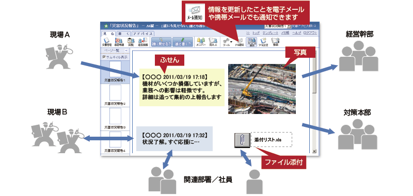Image resolution: width=413 pixels, height=196 pixels.
Task: Toggle the サムネイル表示 checkbox
Action: tap(104, 57)
